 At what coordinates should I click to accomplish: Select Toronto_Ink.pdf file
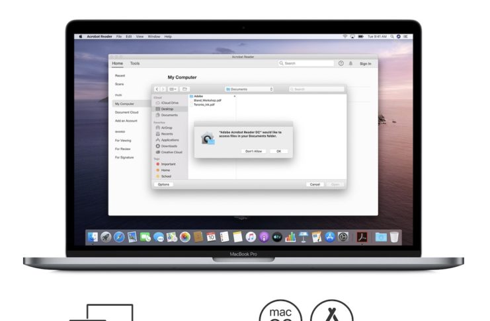coord(204,104)
